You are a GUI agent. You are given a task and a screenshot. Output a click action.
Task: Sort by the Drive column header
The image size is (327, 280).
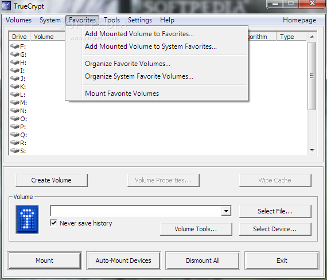pos(20,37)
